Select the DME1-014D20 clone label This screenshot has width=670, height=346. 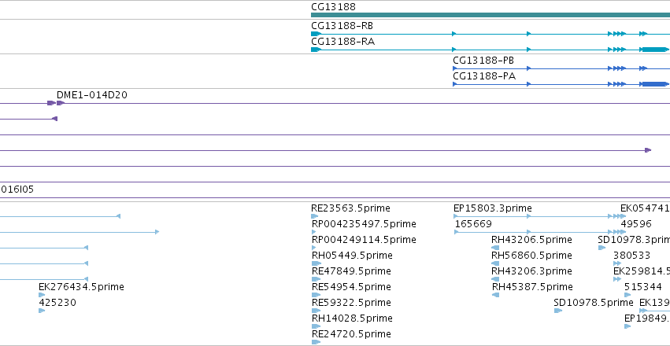92,95
